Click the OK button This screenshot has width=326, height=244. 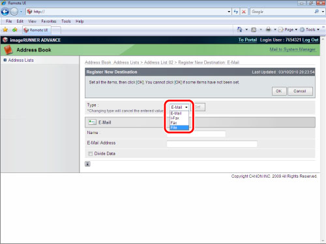pyautogui.click(x=279, y=91)
